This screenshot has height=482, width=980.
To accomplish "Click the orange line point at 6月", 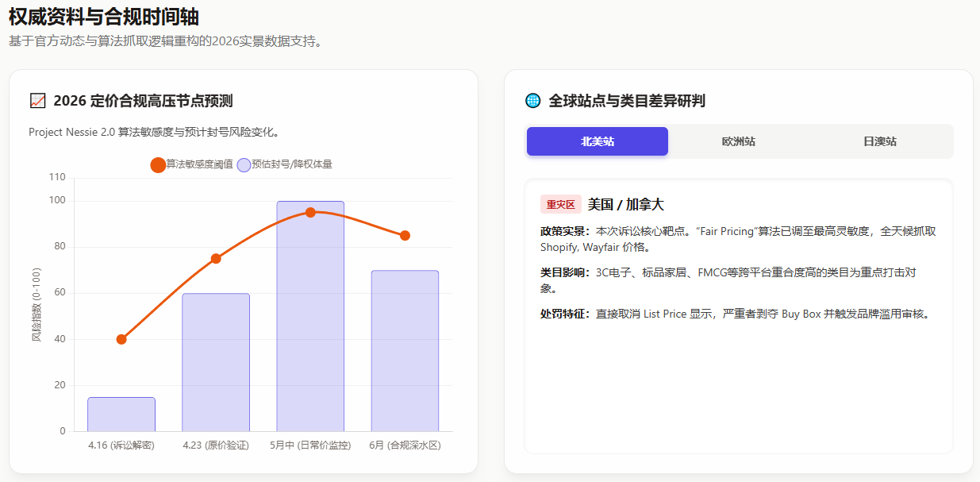I will point(405,235).
